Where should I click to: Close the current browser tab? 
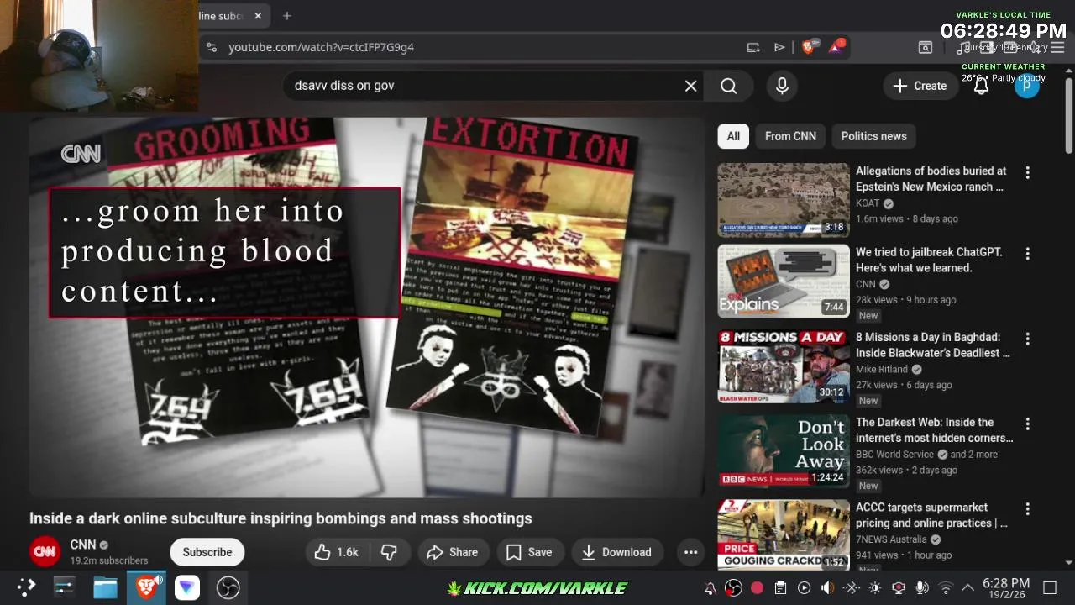coord(258,16)
